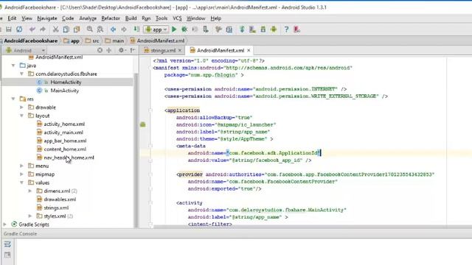Close the strings.xml tab
The width and height of the screenshot is (472, 265).
click(x=180, y=50)
